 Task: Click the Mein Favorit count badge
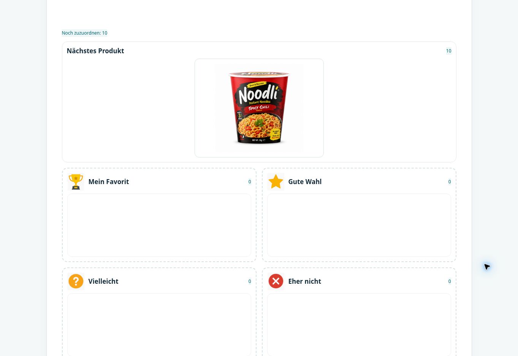click(250, 182)
